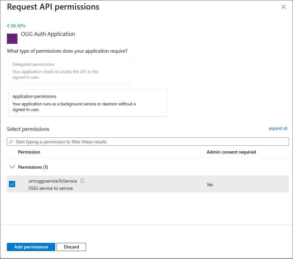Click the search magnifier icon in filter box
This screenshot has height=259, width=293.
point(11,141)
